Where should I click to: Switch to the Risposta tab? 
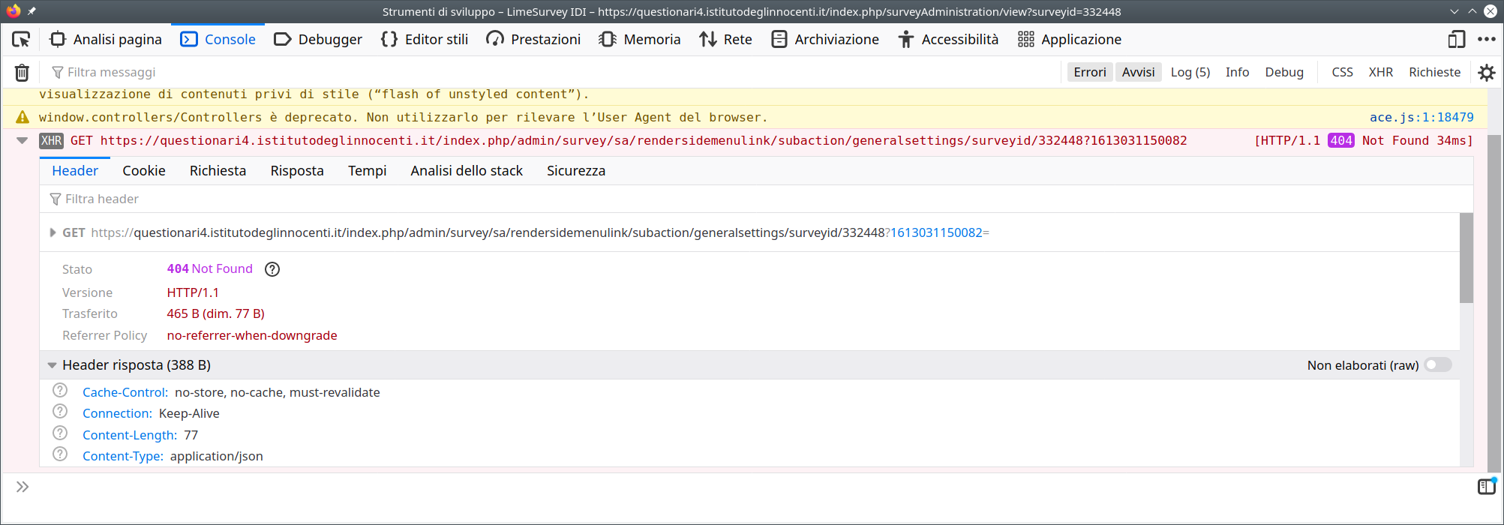[297, 171]
